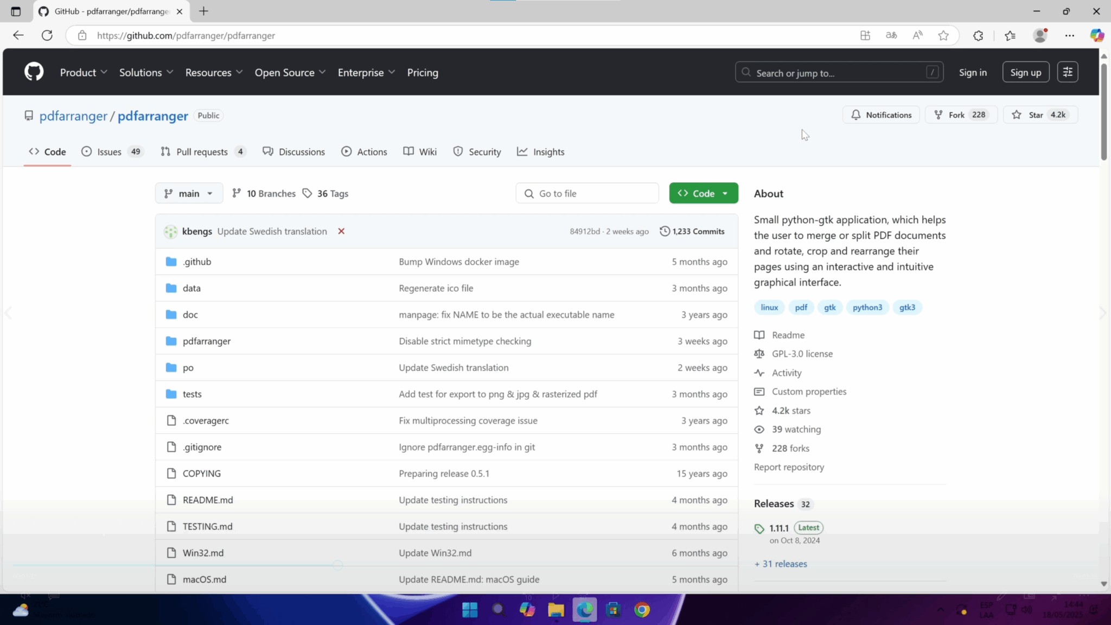Add page to favorites with star icon
Screen dimensions: 1111x625
(943, 36)
